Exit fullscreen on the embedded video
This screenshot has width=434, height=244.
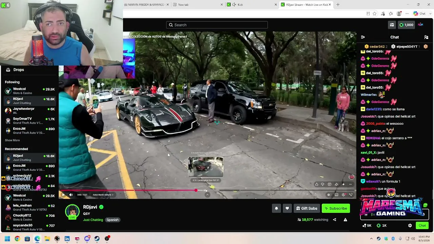click(x=351, y=195)
